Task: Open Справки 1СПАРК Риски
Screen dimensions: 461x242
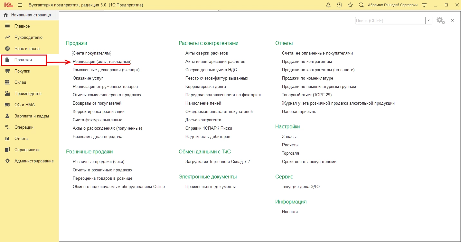Action: [x=209, y=128]
